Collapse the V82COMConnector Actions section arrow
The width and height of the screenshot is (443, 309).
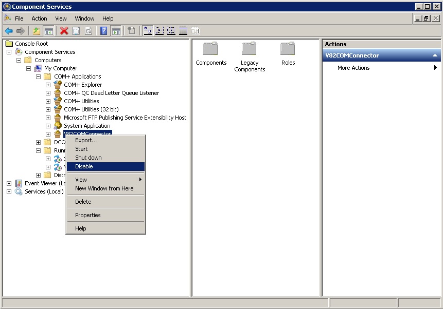pos(435,55)
